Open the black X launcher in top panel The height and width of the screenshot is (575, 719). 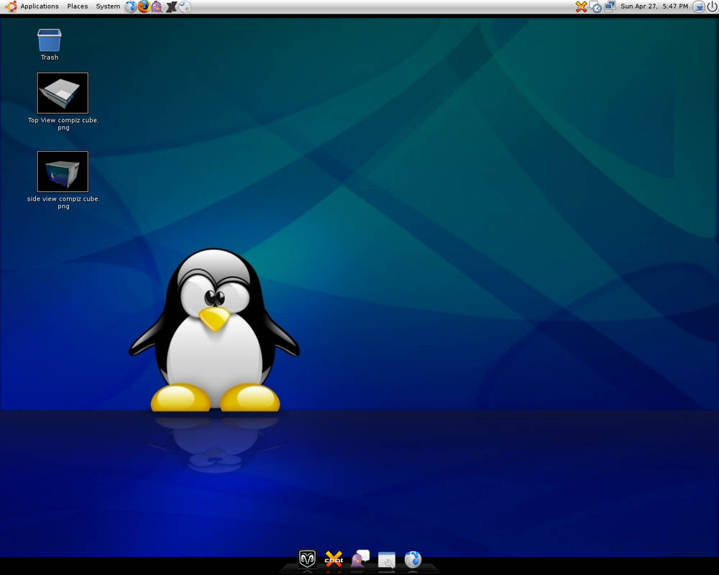click(x=171, y=7)
